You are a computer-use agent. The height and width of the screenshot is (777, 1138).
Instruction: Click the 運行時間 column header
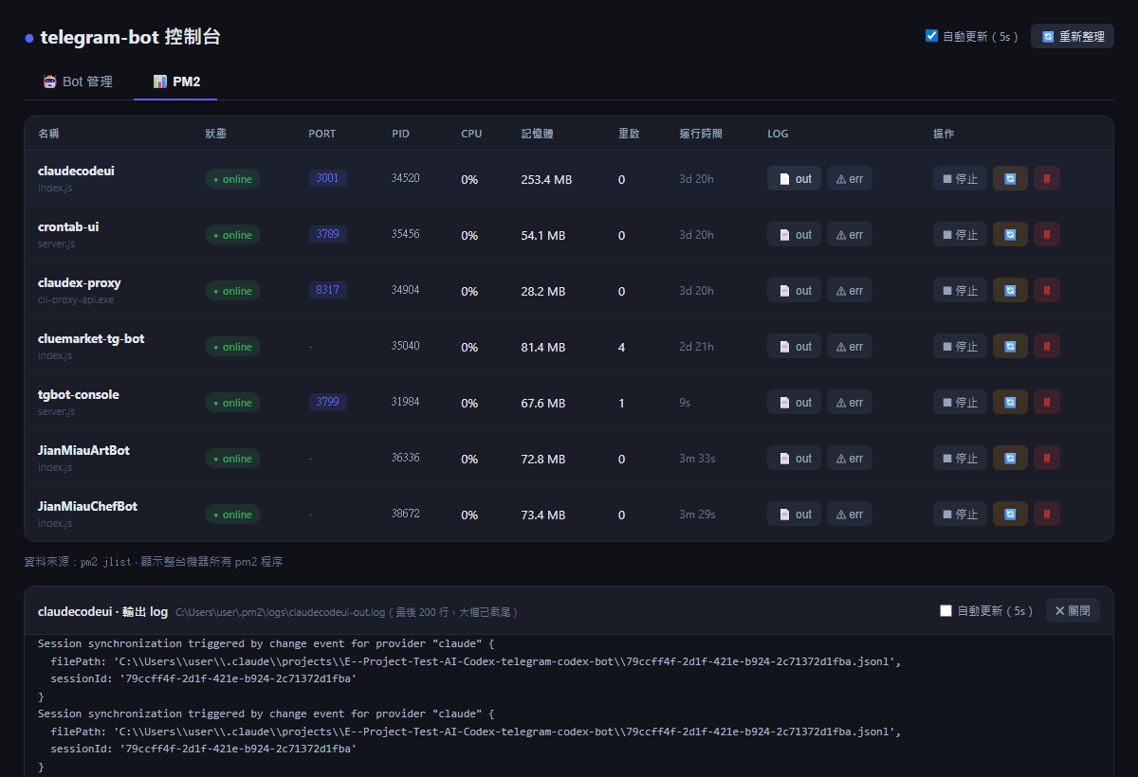(701, 134)
